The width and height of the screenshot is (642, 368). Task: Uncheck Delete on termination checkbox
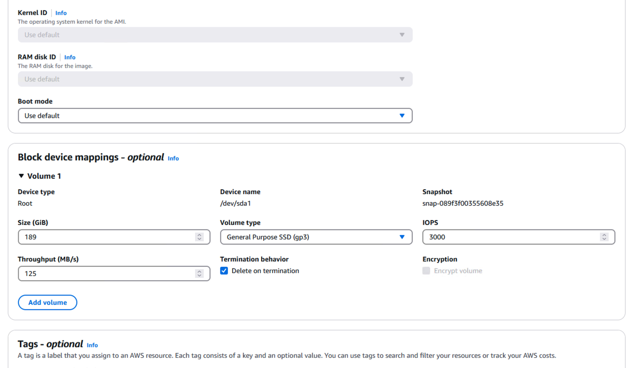pyautogui.click(x=224, y=271)
